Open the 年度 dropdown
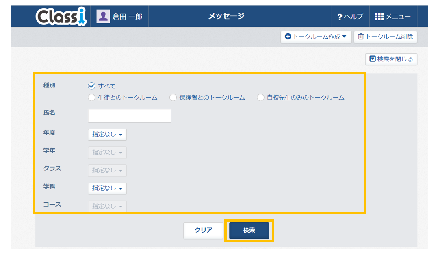 click(x=107, y=135)
